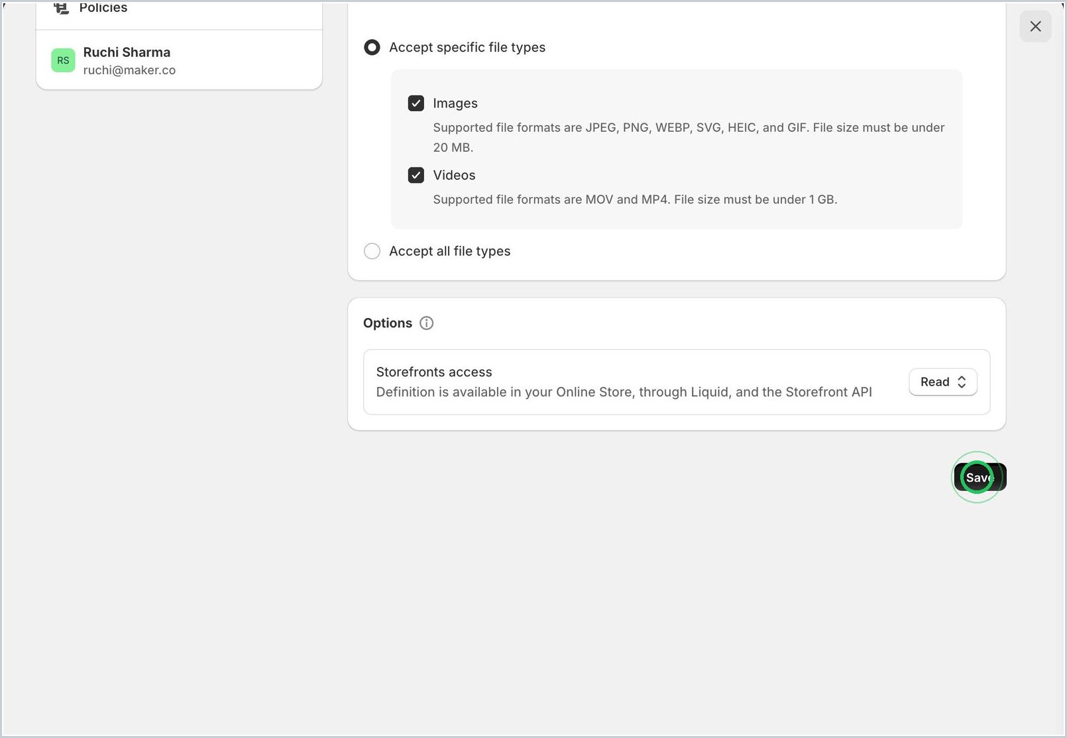Uncheck the Videos checkbox
This screenshot has width=1067, height=738.
pyautogui.click(x=416, y=176)
